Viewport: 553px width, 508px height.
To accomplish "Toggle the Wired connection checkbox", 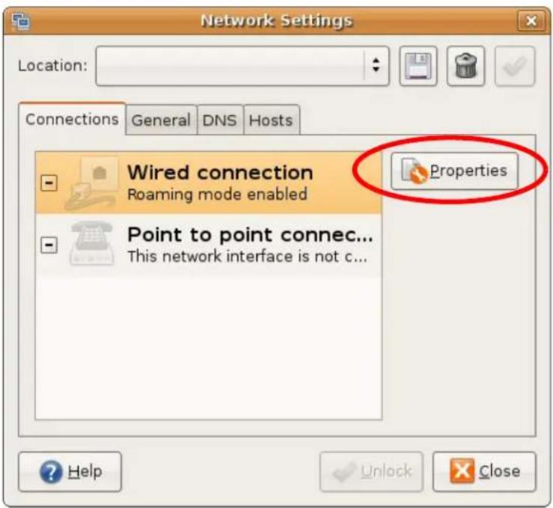I will [x=49, y=183].
